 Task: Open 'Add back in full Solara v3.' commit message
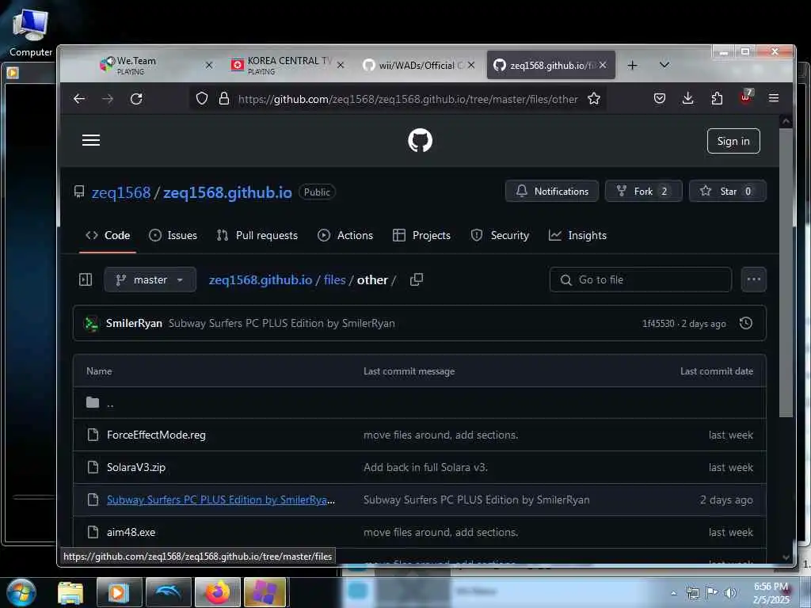tap(425, 467)
